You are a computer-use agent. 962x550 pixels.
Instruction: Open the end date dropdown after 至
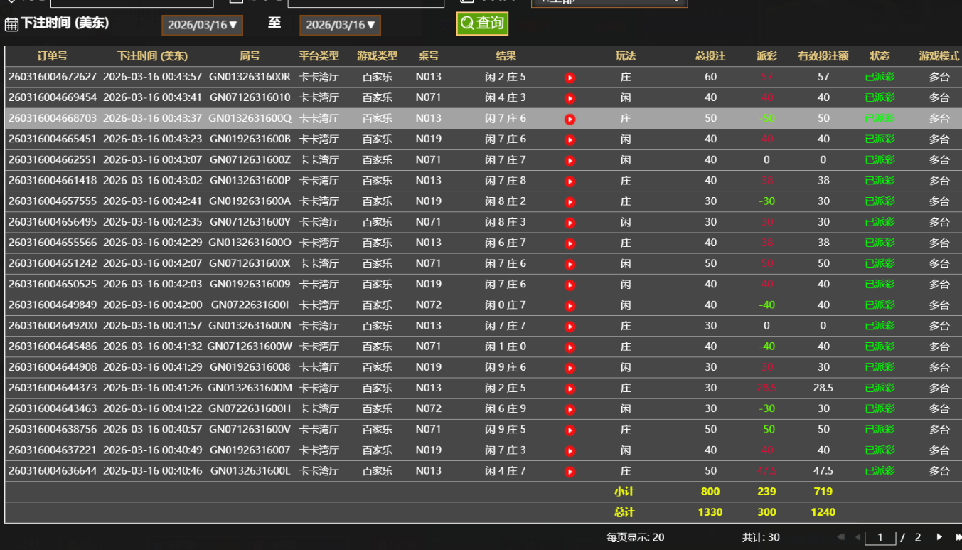point(340,25)
